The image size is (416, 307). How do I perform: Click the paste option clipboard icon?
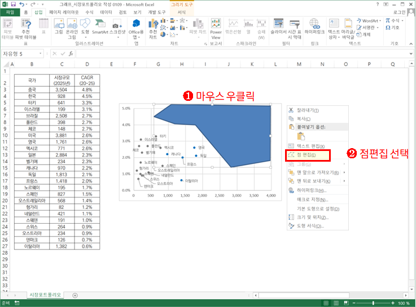[x=301, y=136]
